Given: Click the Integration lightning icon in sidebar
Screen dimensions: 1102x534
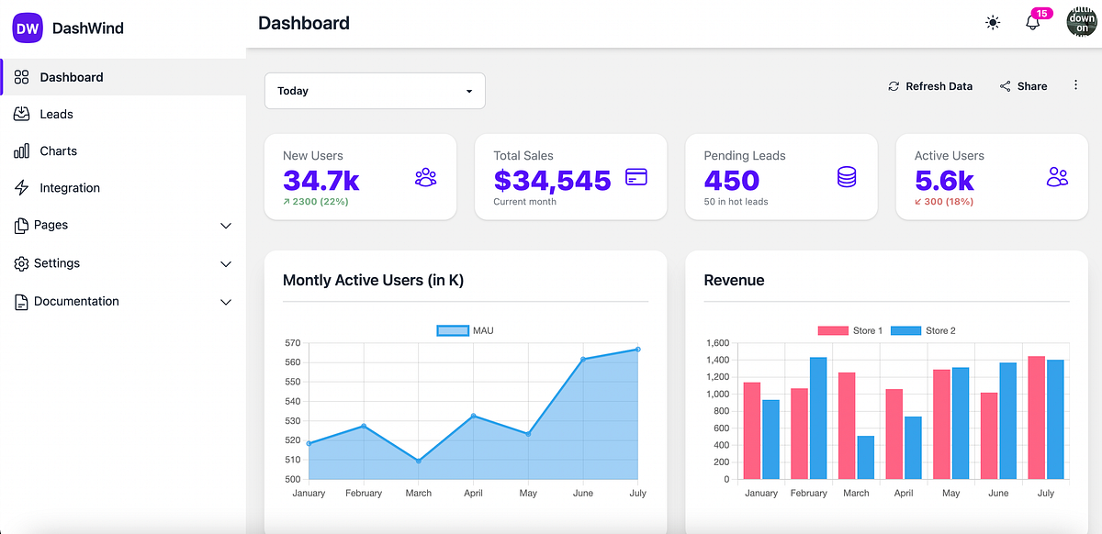Looking at the screenshot, I should coord(21,188).
